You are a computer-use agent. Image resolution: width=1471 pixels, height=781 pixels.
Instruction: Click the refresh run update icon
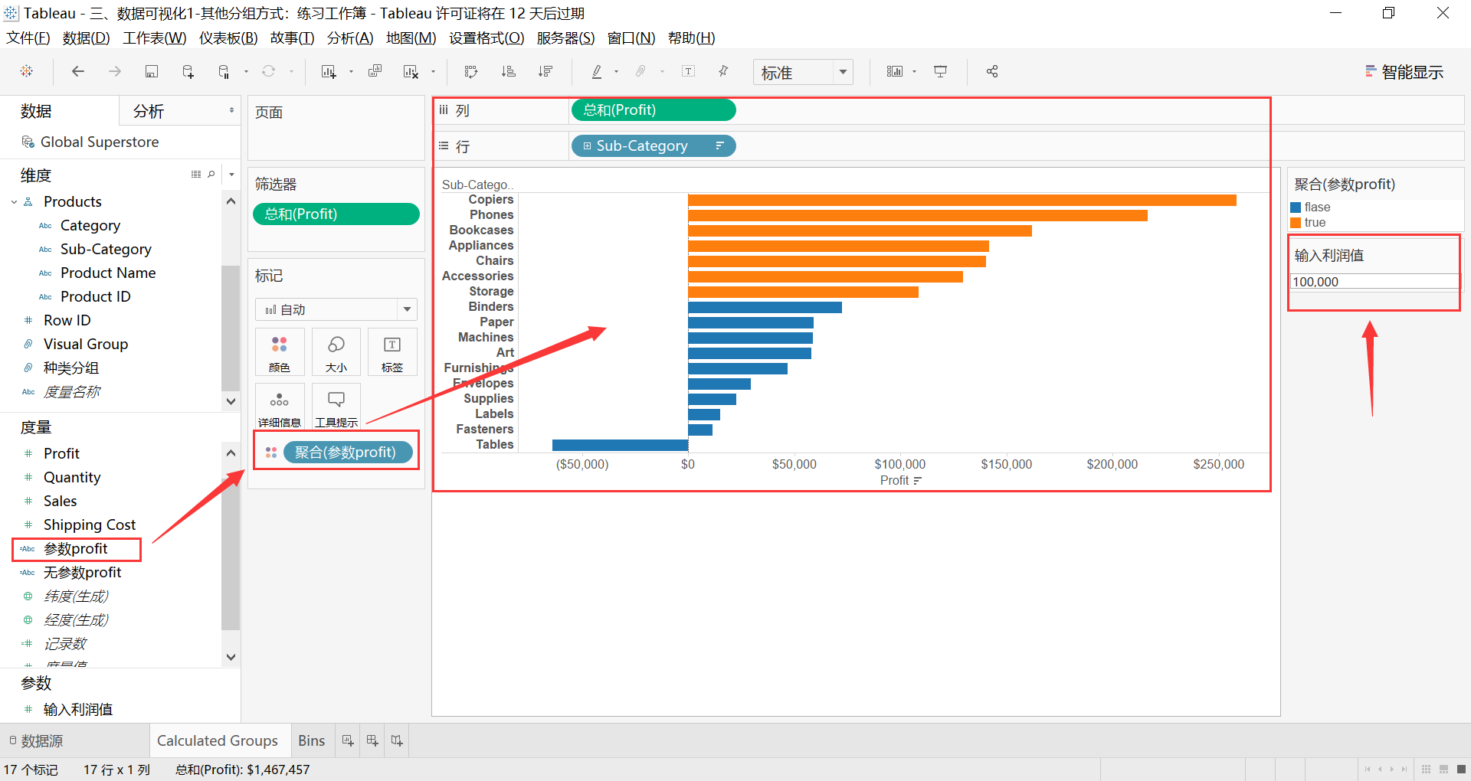[269, 71]
